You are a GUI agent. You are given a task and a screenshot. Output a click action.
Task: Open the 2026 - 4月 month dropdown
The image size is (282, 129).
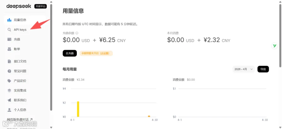(243, 69)
